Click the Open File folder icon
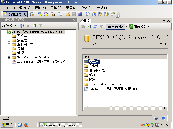173x129 pixels. coord(68,14)
